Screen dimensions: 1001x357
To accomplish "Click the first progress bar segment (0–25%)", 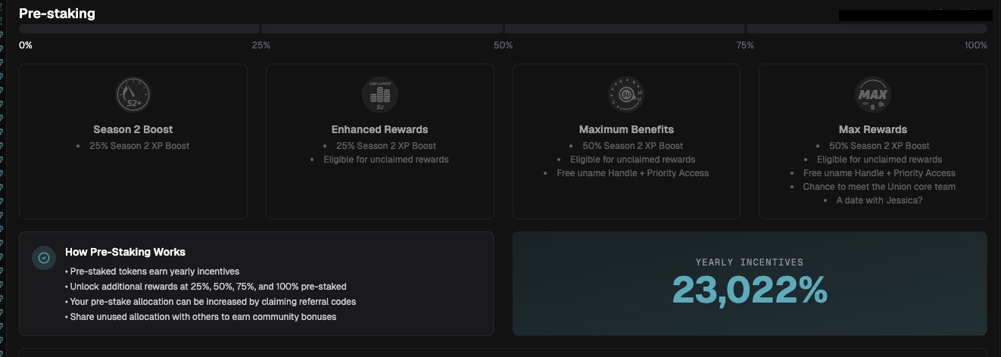I will 139,29.
